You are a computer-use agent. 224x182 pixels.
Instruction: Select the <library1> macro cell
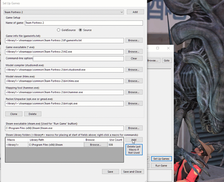click(x=17, y=145)
